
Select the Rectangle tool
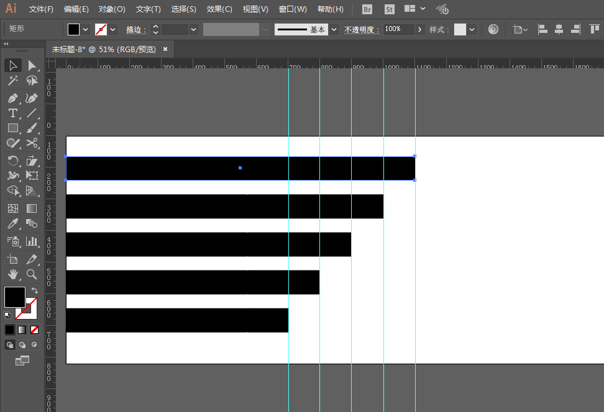point(12,128)
